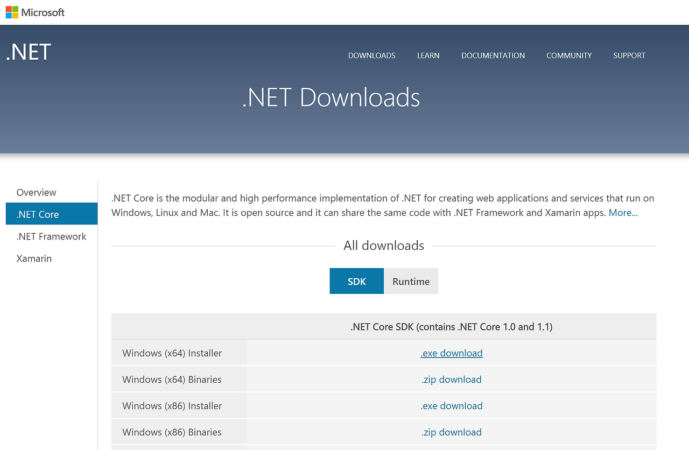The width and height of the screenshot is (689, 450).
Task: Click the .NET Core SDK table header
Action: 452,327
